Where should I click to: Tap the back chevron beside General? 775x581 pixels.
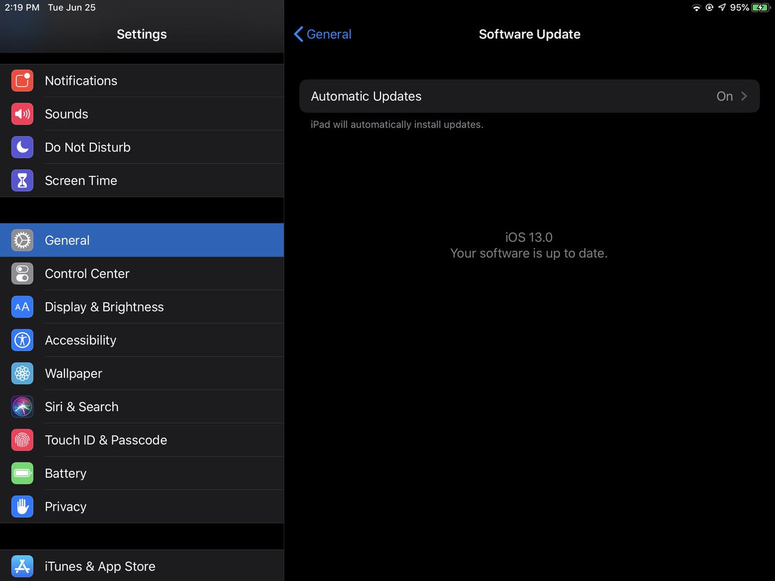pos(298,34)
